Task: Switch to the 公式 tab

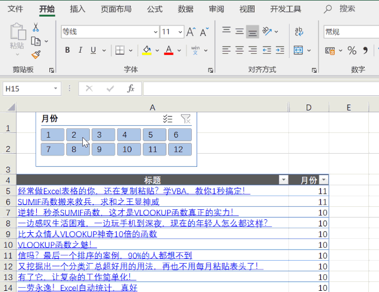Action: (155, 9)
